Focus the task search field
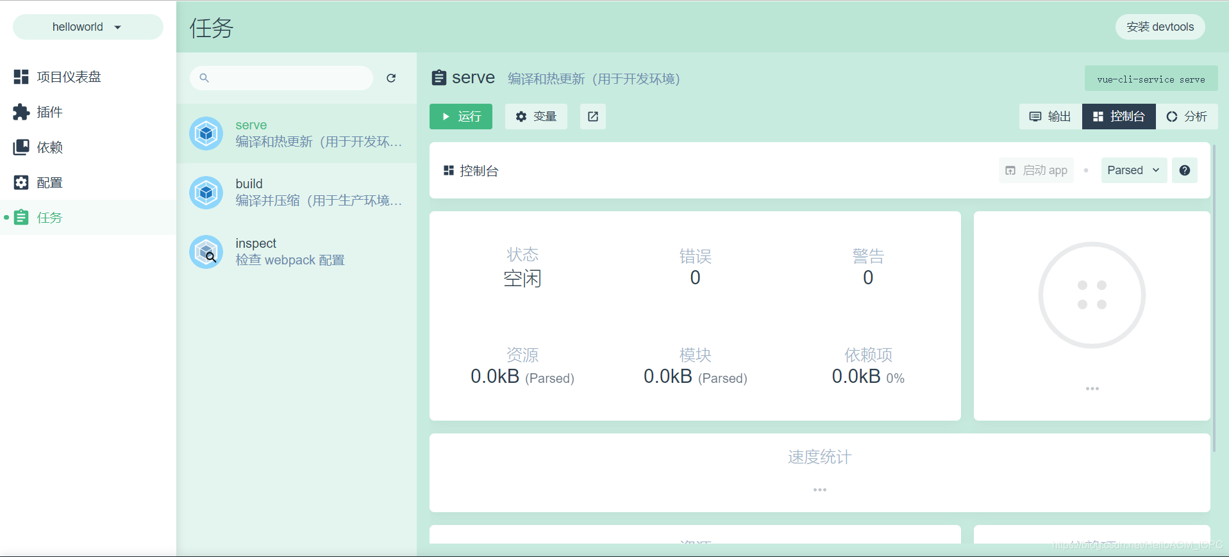 pyautogui.click(x=281, y=78)
